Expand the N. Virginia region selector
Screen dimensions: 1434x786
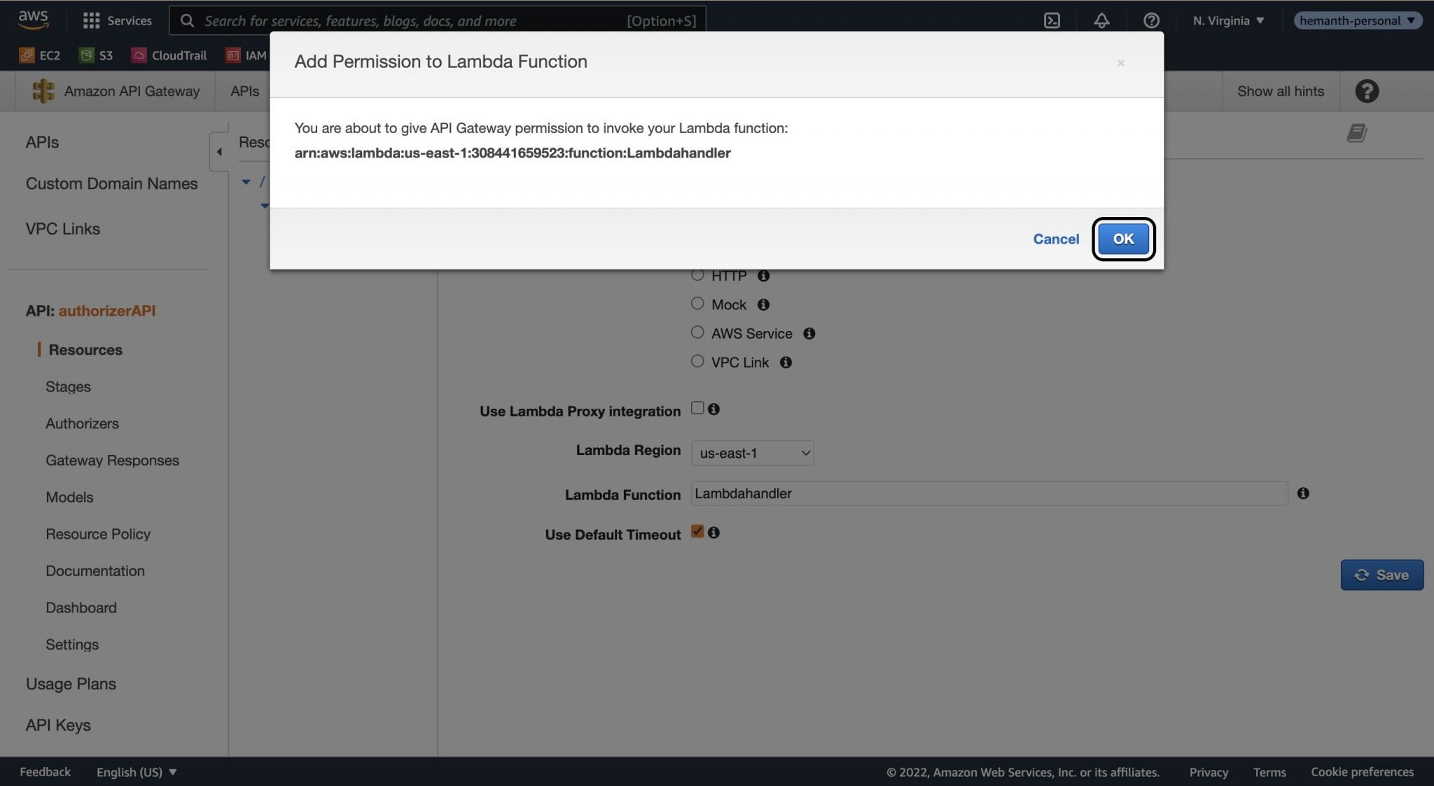click(1228, 20)
